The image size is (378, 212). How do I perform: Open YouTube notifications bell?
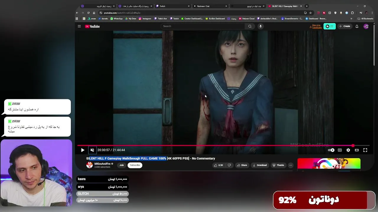357,26
